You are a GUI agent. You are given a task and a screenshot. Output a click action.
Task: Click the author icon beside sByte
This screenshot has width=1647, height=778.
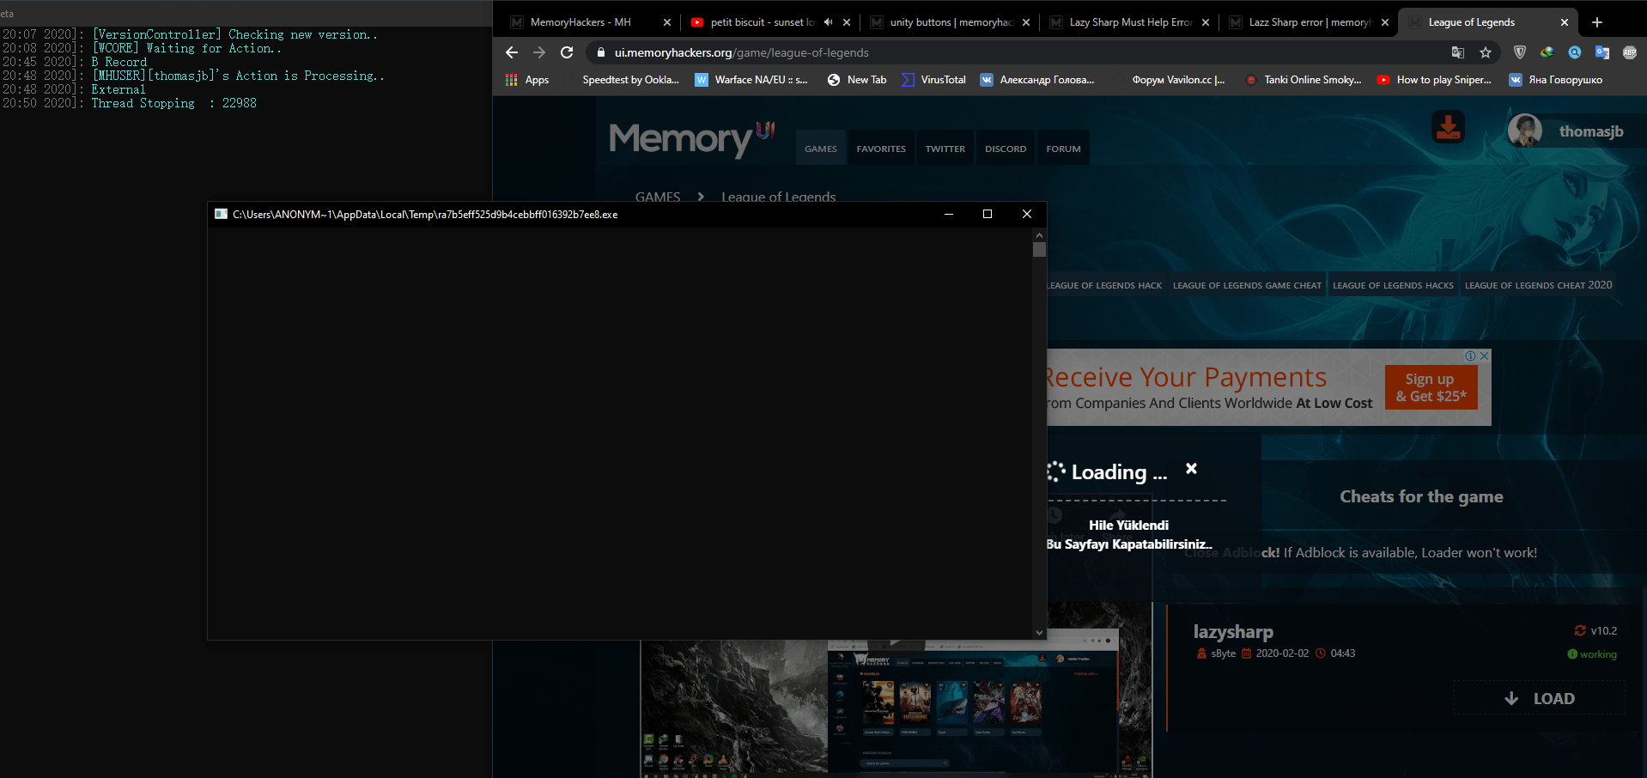pyautogui.click(x=1201, y=653)
